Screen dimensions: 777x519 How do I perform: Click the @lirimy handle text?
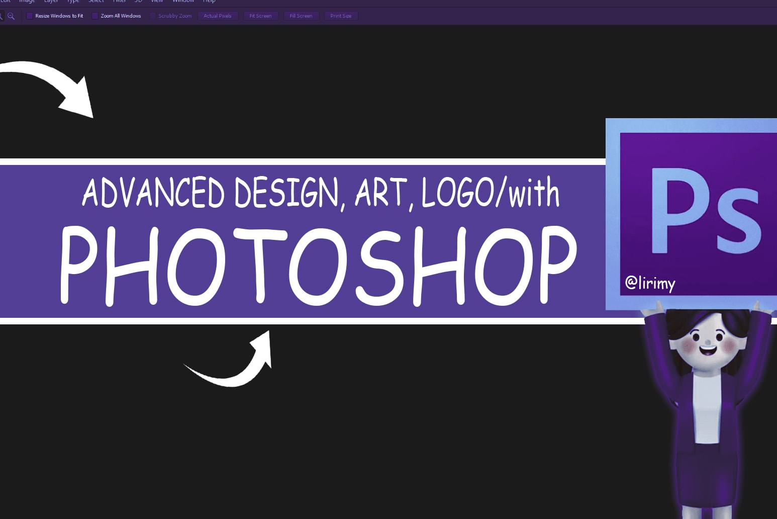[x=650, y=283]
